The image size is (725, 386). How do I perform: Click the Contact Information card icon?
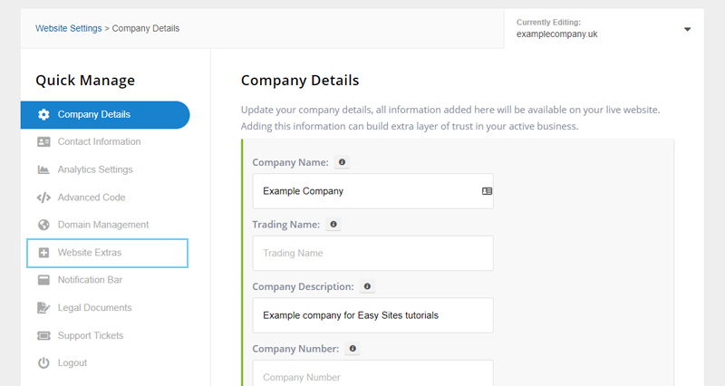pyautogui.click(x=43, y=142)
